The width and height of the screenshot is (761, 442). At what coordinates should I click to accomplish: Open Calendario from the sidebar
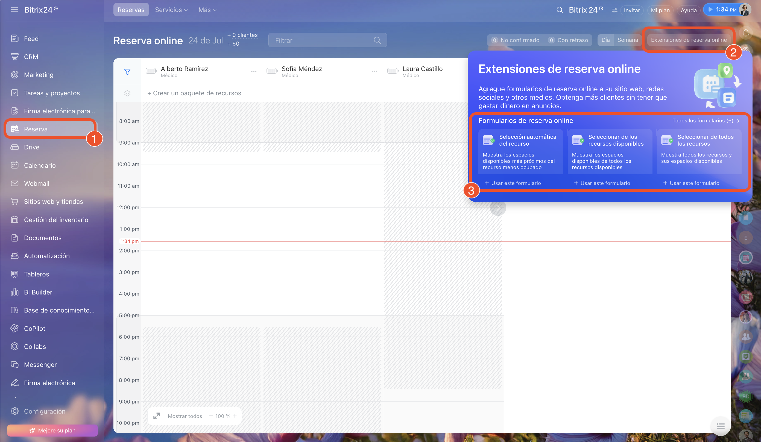tap(40, 165)
